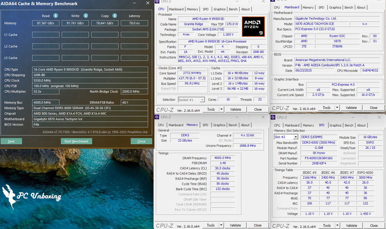Click the Start Benchmark button
386x229 pixels.
coord(76,141)
